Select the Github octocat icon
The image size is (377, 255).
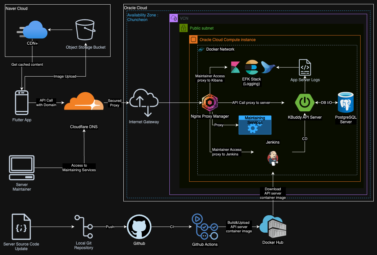coord(139,227)
